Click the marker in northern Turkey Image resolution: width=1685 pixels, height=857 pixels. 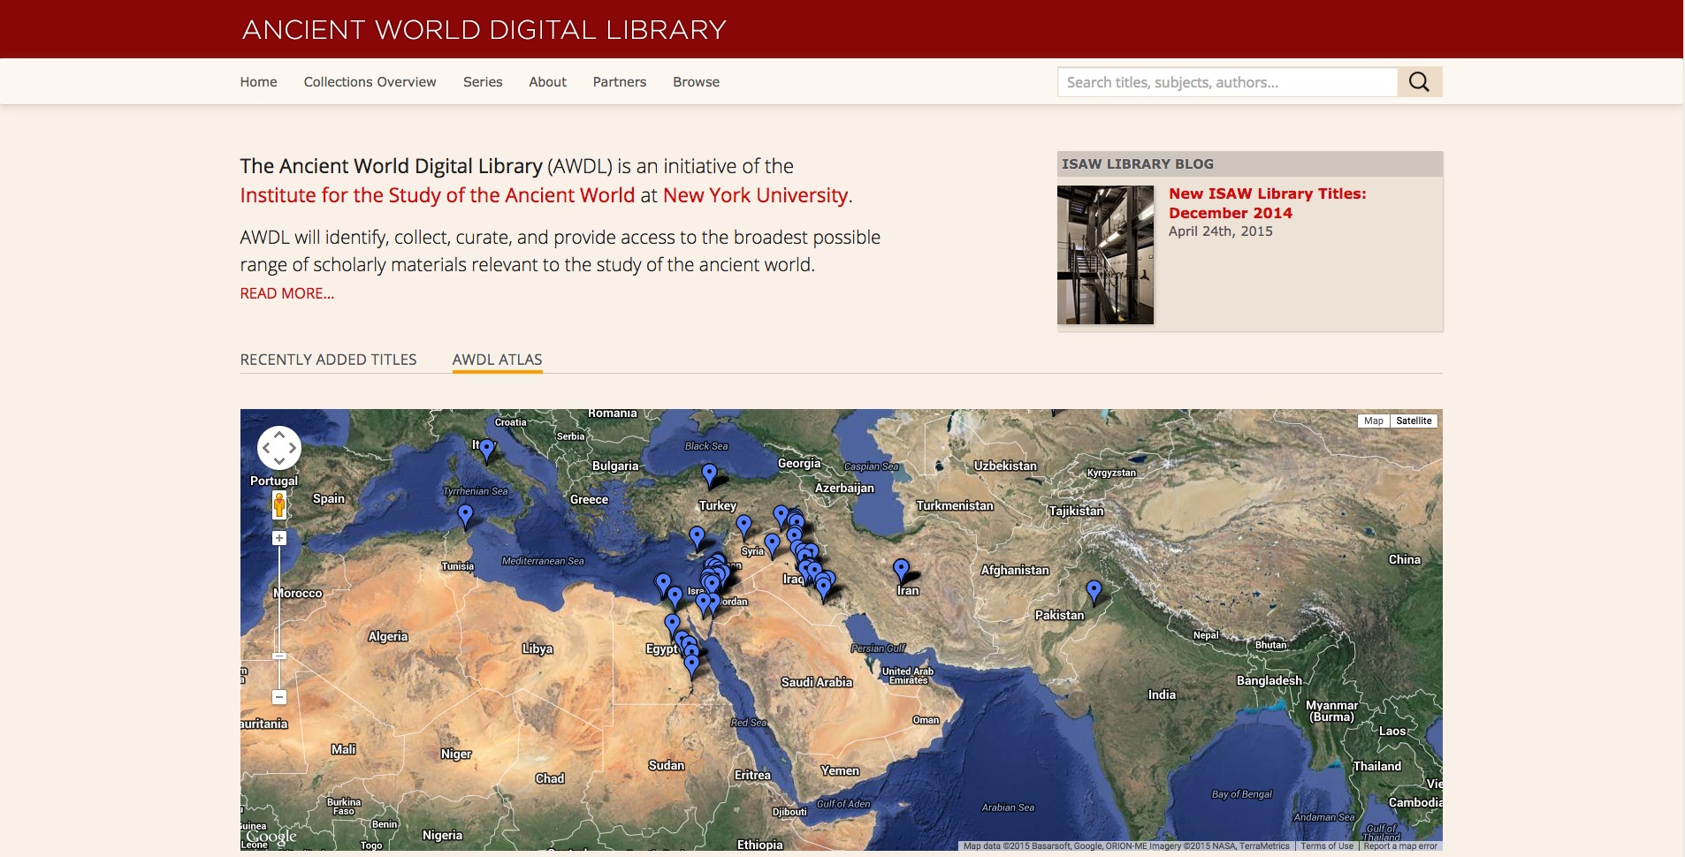pos(709,474)
